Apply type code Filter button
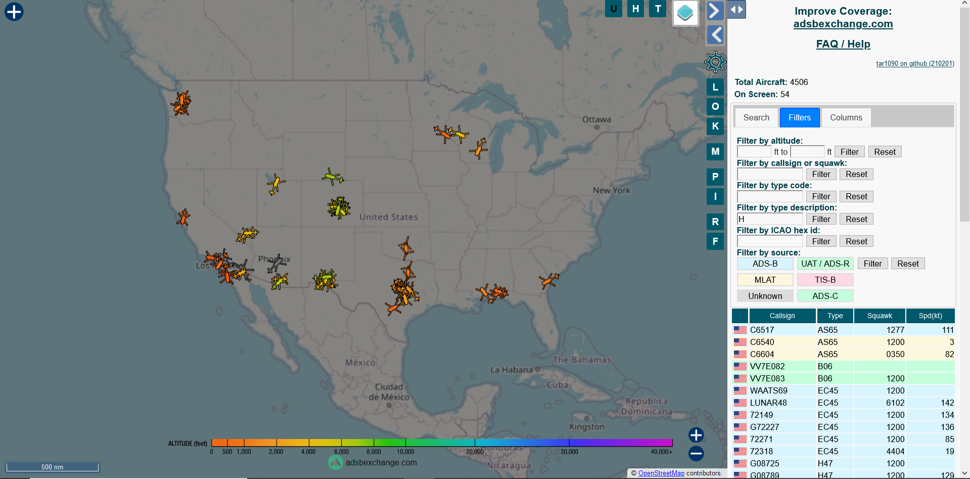Image resolution: width=970 pixels, height=479 pixels. pyautogui.click(x=821, y=196)
